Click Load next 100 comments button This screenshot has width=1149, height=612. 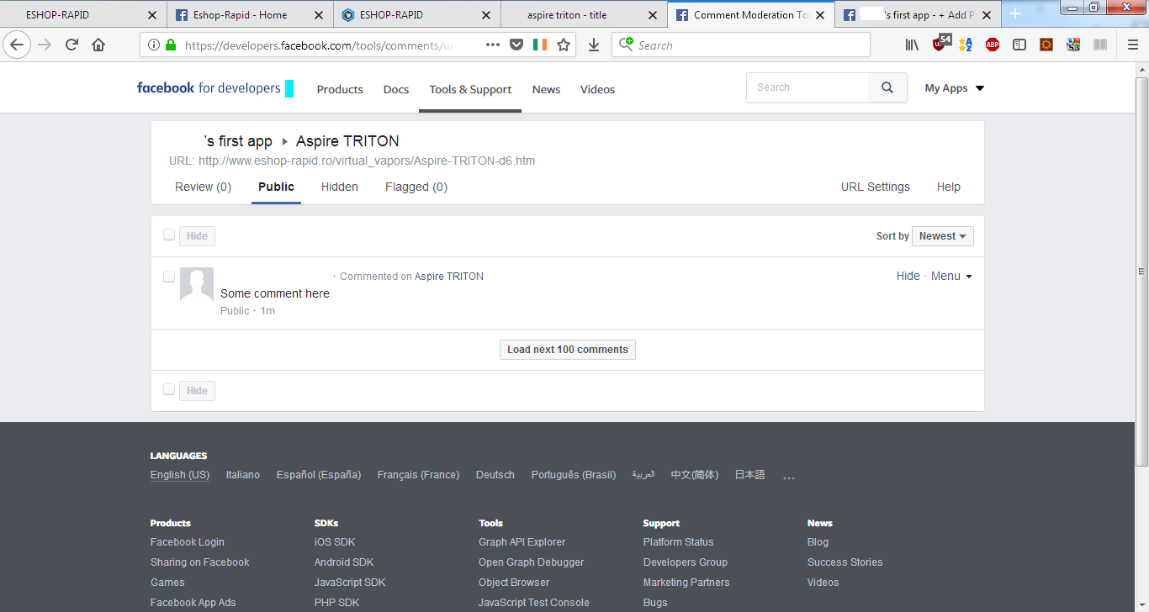pyautogui.click(x=568, y=350)
